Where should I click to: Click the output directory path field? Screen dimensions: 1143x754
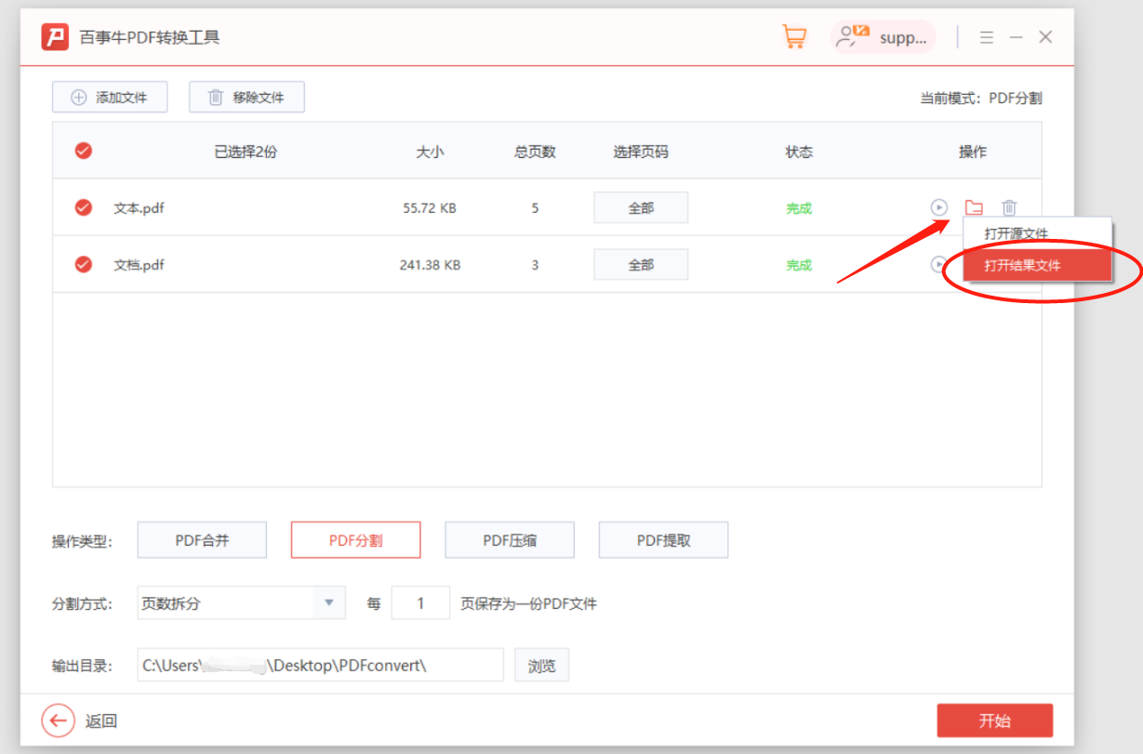320,666
